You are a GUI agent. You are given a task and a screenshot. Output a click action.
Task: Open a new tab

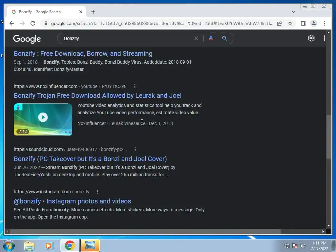pyautogui.click(x=93, y=12)
